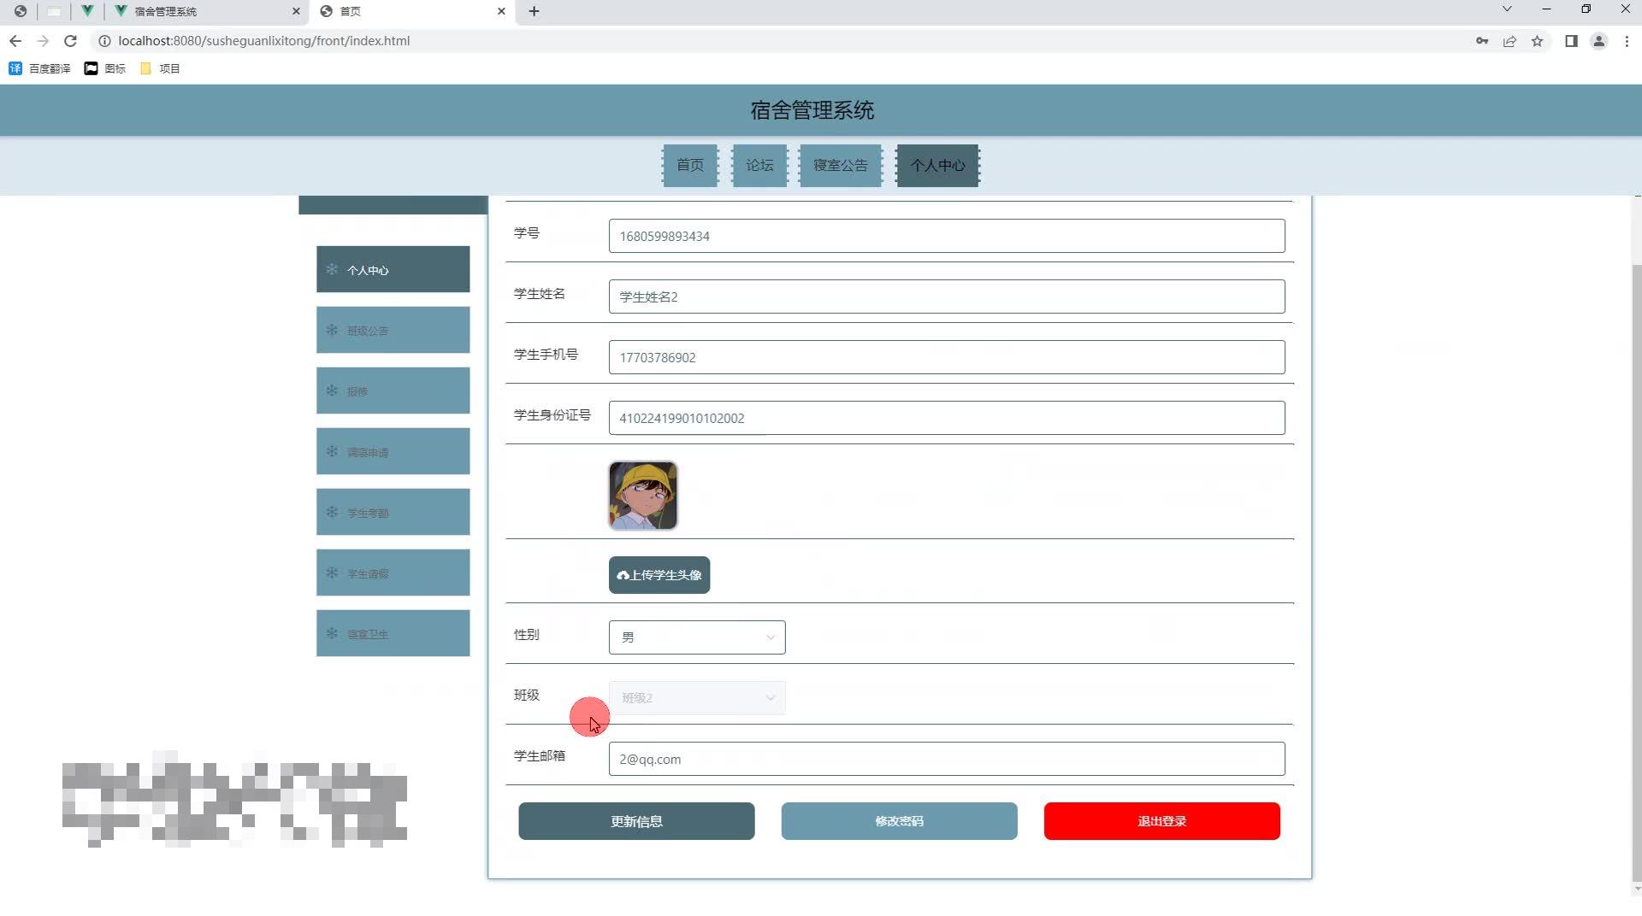
Task: Switch to the 论坛 tab
Action: 759,165
